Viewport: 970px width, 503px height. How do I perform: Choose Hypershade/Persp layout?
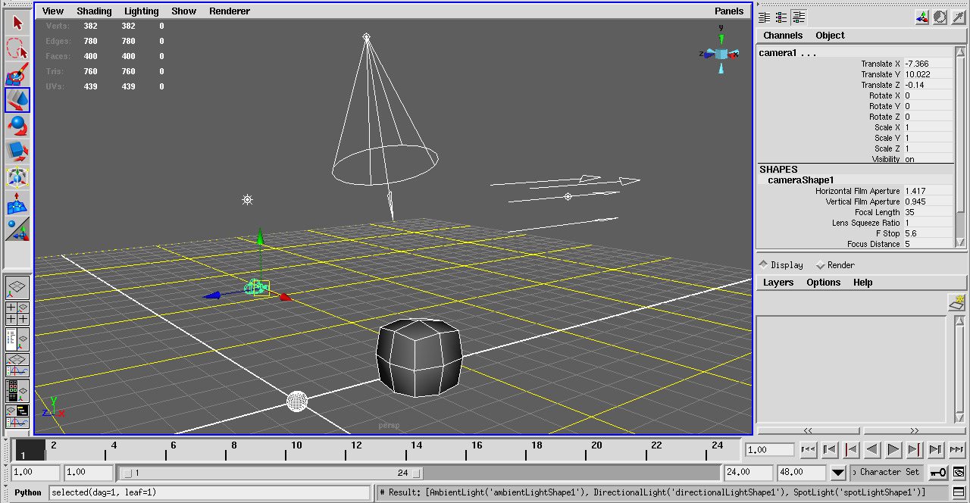coord(17,391)
